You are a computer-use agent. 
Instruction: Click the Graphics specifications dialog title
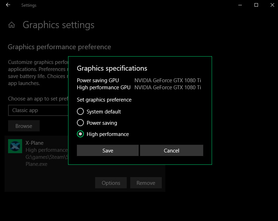pyautogui.click(x=112, y=68)
